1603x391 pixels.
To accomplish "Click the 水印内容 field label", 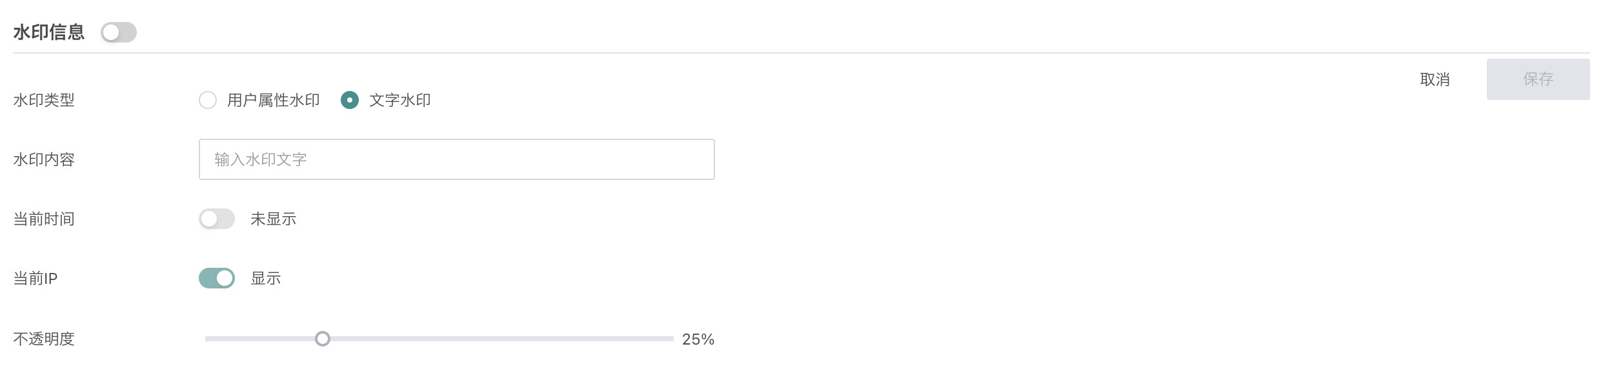I will click(x=44, y=159).
